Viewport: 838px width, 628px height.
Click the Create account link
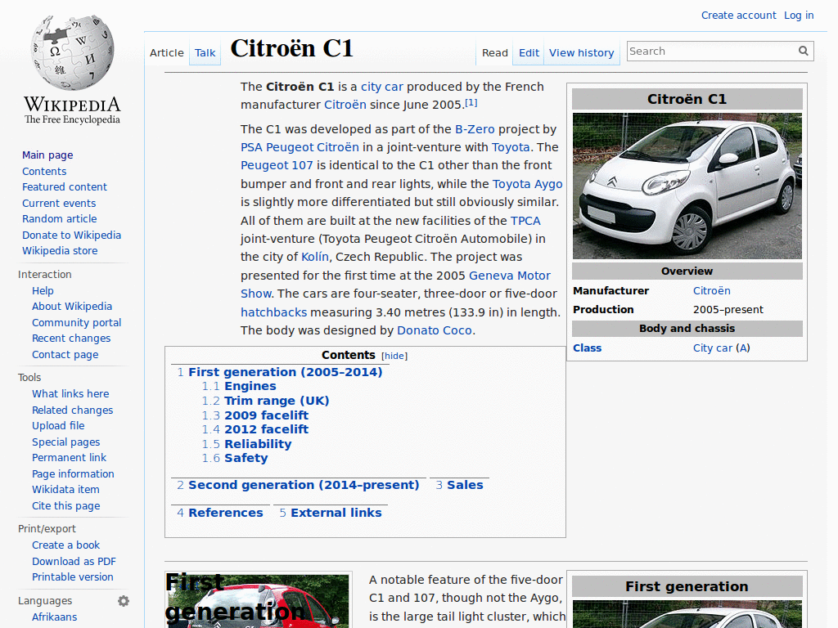[739, 16]
